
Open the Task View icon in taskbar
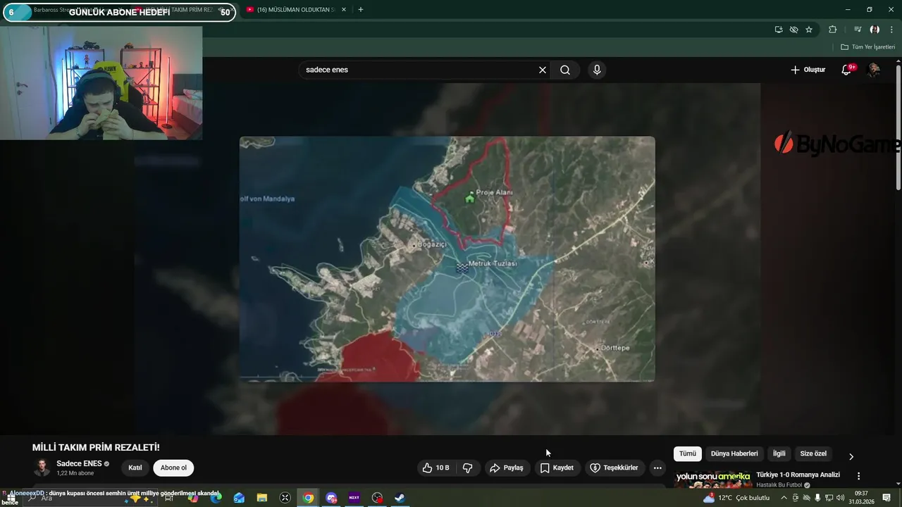tap(168, 498)
